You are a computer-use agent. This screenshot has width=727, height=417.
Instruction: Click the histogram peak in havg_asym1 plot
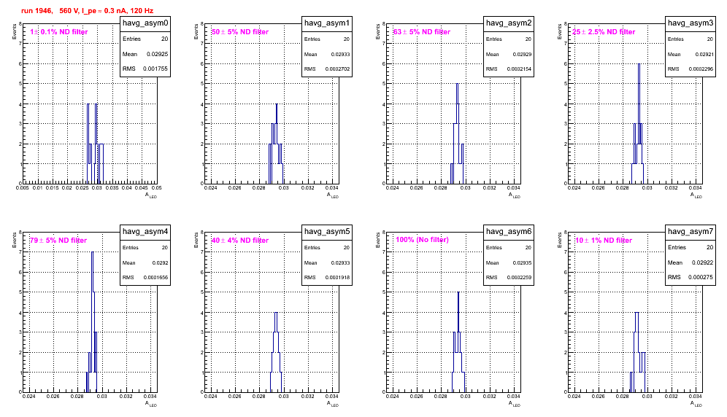pos(277,104)
